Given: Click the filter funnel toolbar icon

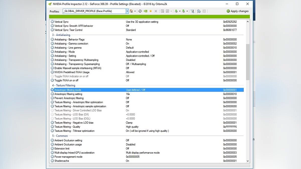Looking at the screenshot, I should [x=192, y=11].
